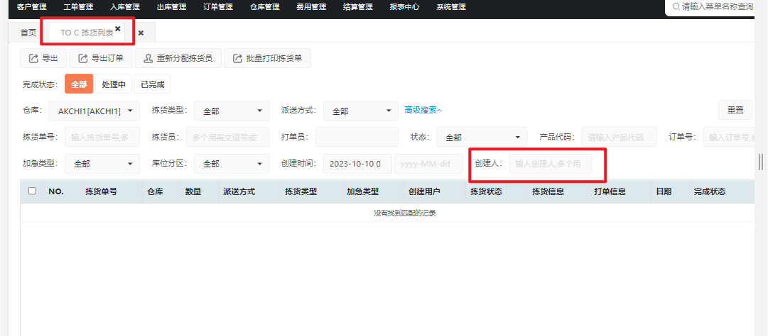This screenshot has height=336, width=768.
Task: Open the 出库管理 menu
Action: tap(171, 7)
